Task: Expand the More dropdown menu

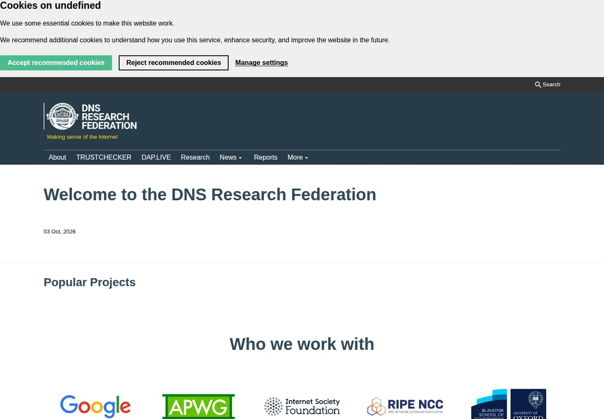Action: [x=298, y=158]
